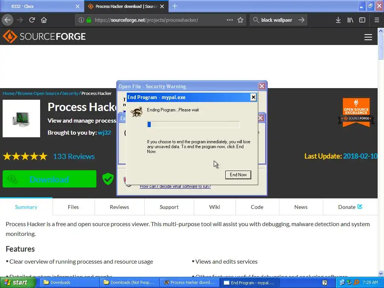Open the downloads arrow in browser toolbar

click(x=338, y=20)
